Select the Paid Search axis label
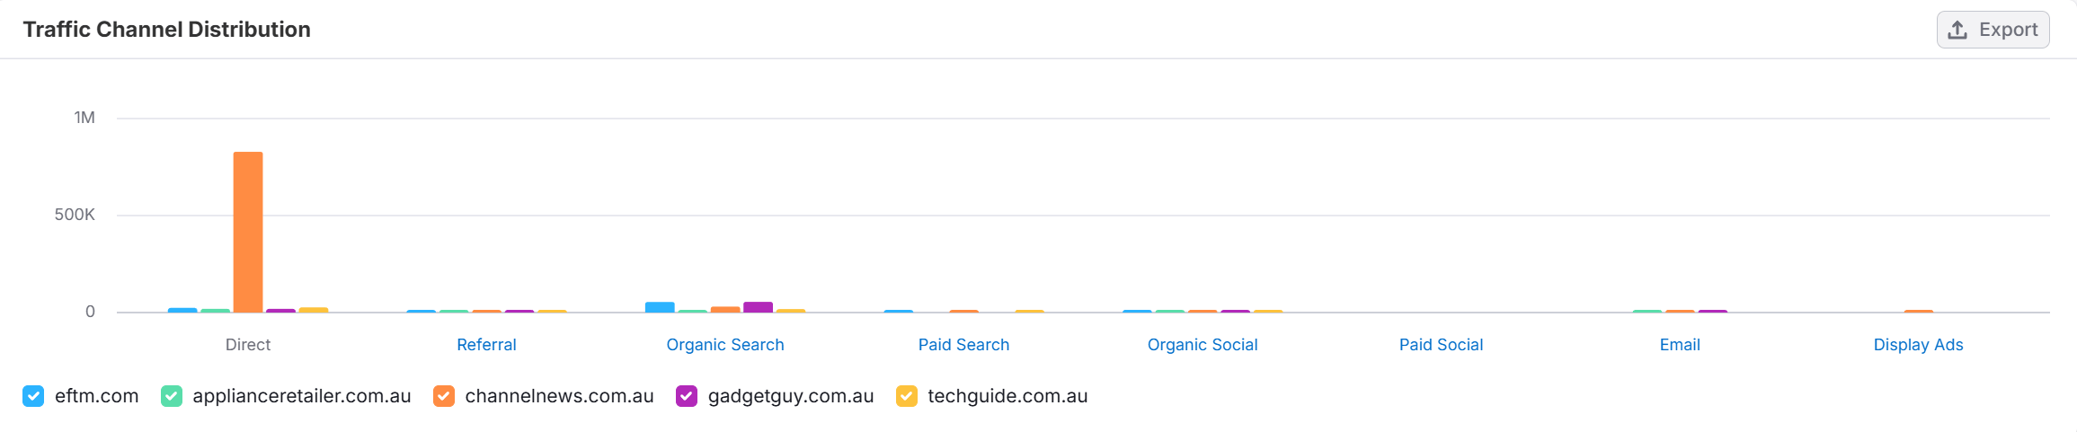 (963, 345)
